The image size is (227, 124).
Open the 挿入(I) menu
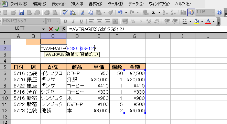tap(77, 4)
